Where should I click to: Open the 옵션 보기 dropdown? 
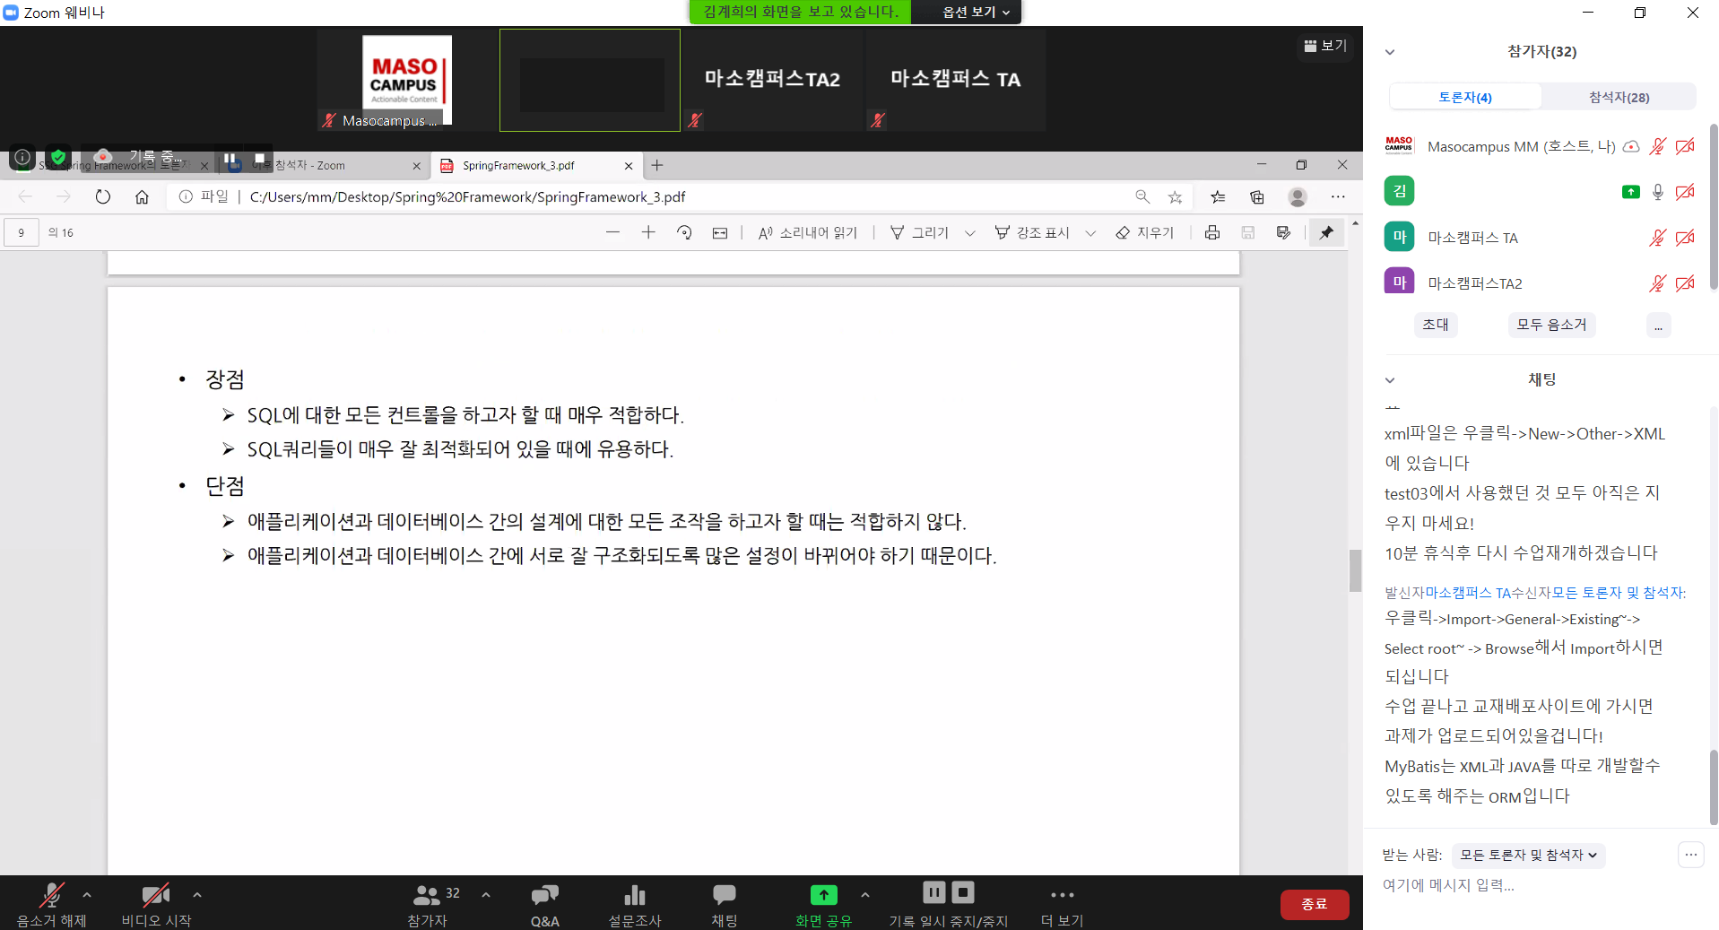976,12
